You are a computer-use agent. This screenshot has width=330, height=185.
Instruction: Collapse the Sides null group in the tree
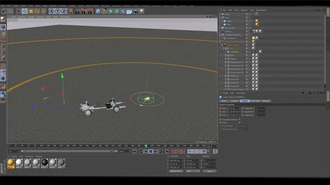(220, 17)
